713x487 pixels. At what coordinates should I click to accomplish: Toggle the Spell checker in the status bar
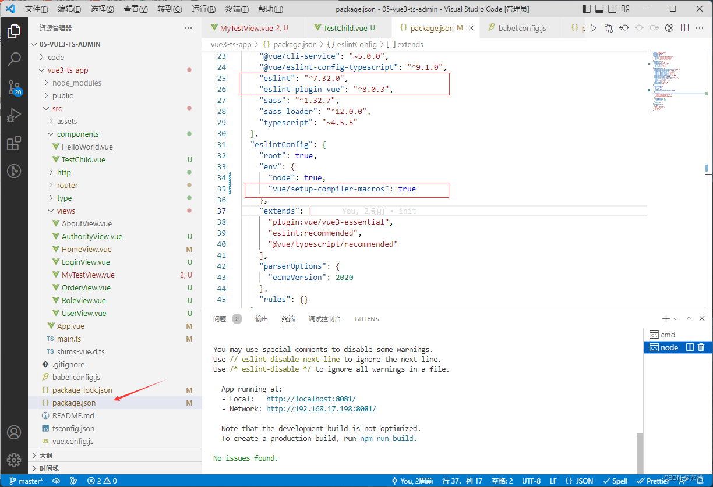(x=615, y=481)
